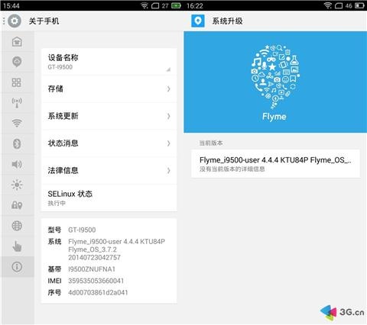
Task: Tap serial number 4d00703861d2a041
Action: 98,292
